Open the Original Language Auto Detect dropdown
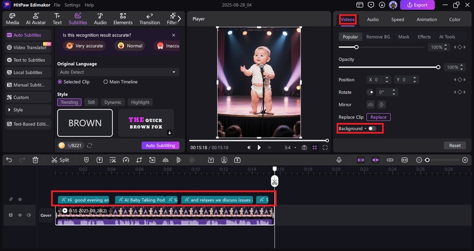This screenshot has height=251, width=474. point(118,72)
